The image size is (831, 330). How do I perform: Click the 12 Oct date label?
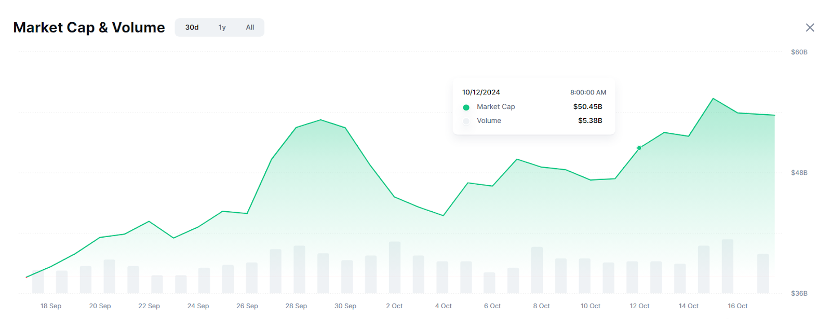click(639, 306)
